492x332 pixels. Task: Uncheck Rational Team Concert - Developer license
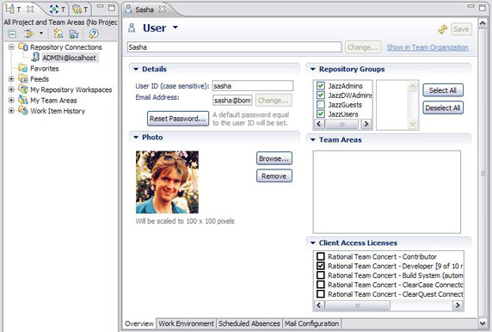(x=321, y=266)
